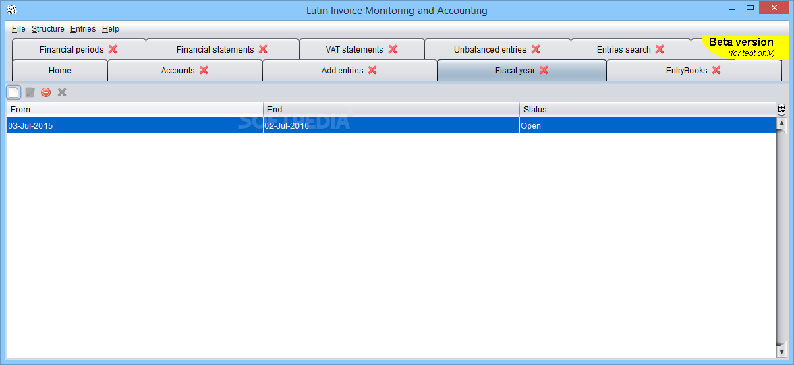Viewport: 794px width, 365px height.
Task: Minimize the Lutin application window
Action: pyautogui.click(x=732, y=8)
